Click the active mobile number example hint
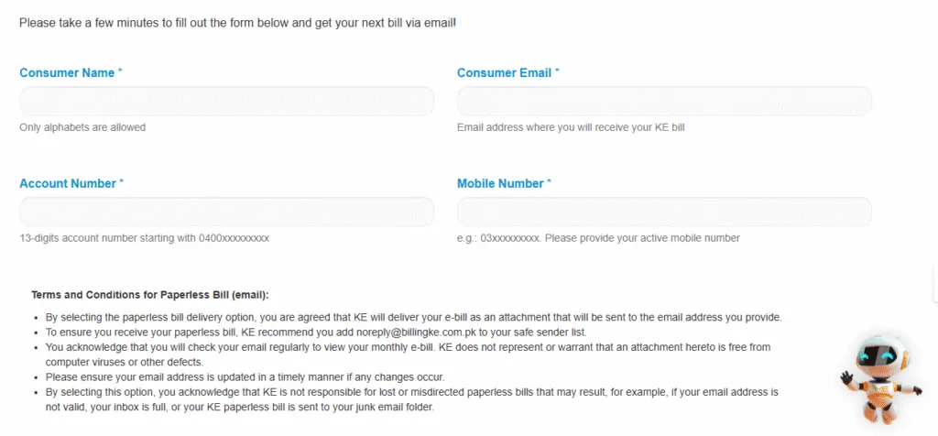The image size is (938, 436). point(598,238)
